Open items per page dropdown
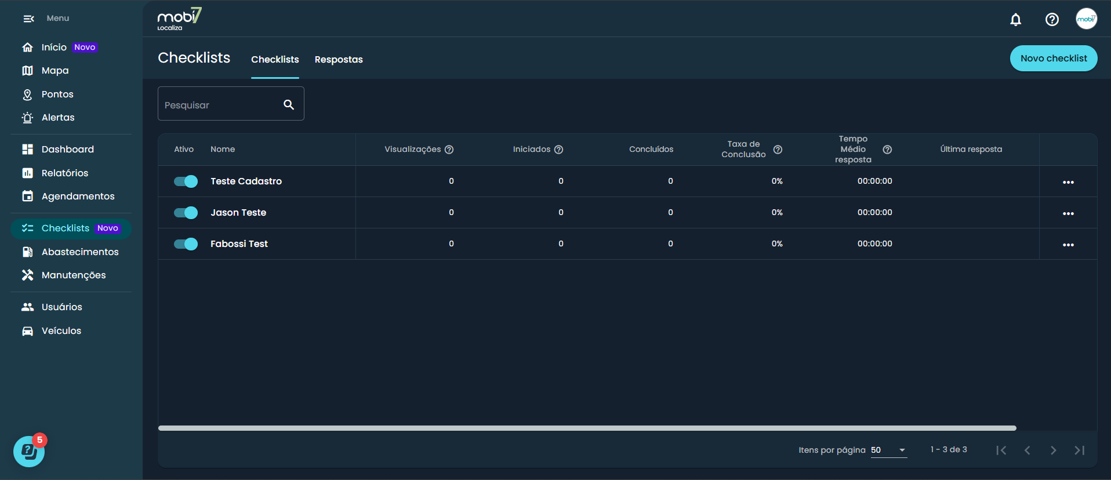Viewport: 1111px width, 480px height. pos(889,450)
